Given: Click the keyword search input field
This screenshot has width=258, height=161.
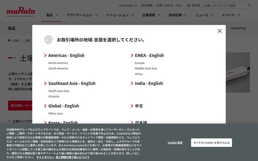Looking at the screenshot, I should 225,5.
